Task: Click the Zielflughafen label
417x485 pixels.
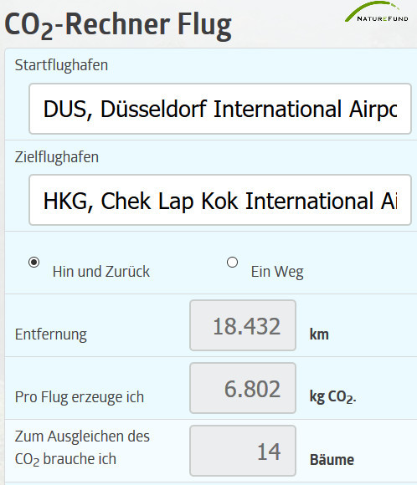Action: (x=57, y=157)
